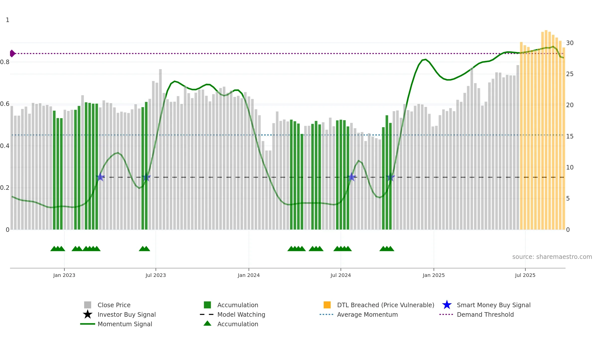The height and width of the screenshot is (338, 601).
Task: Click the green Momentum Signal line icon
Action: [x=87, y=324]
